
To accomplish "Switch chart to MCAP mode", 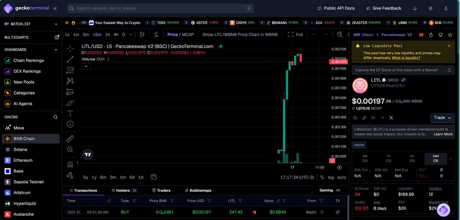I will point(187,34).
